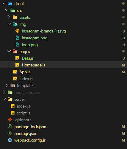Click the git status dot on client row
Viewport: 127px width, 149px height.
123,4
